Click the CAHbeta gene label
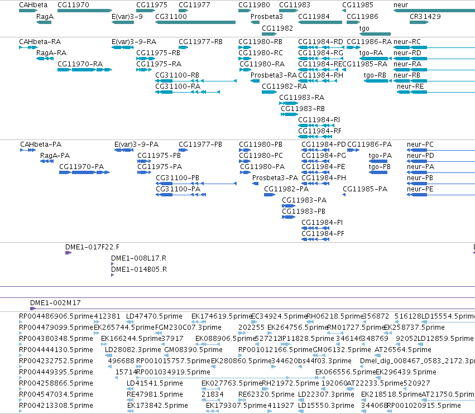This screenshot has height=414, width=475. tap(33, 5)
